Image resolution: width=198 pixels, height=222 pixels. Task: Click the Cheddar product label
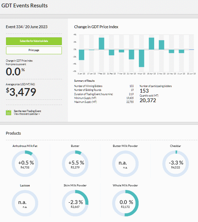(175, 146)
